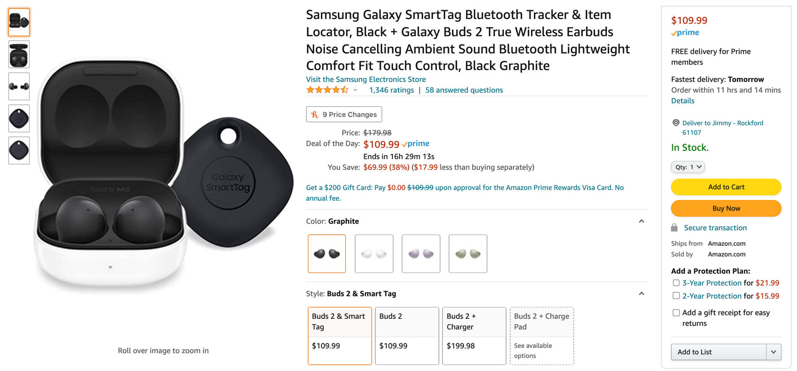This screenshot has height=371, width=797.
Task: Choose the white color swatch
Action: tap(374, 254)
